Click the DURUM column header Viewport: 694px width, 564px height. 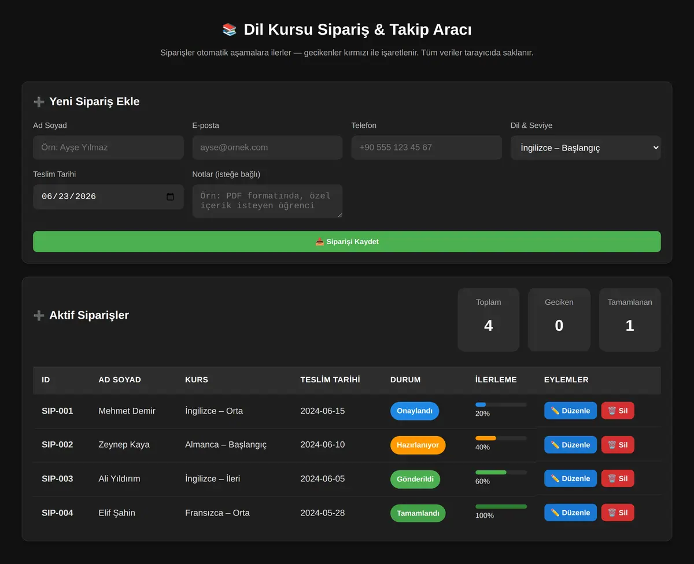tap(405, 380)
